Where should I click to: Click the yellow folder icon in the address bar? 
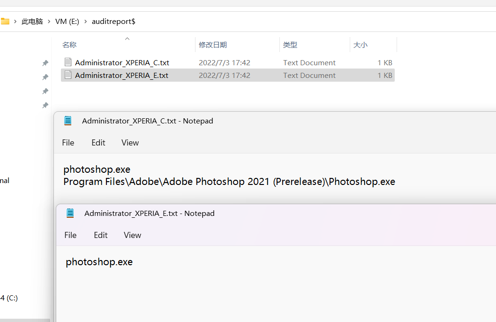pyautogui.click(x=6, y=21)
